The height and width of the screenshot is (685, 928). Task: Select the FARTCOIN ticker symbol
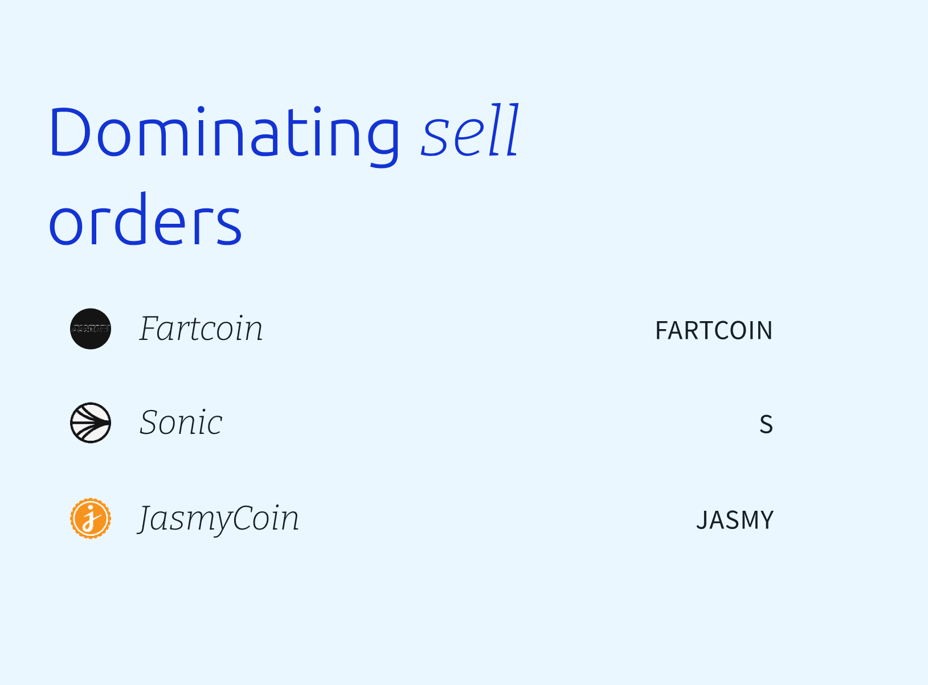tap(714, 331)
